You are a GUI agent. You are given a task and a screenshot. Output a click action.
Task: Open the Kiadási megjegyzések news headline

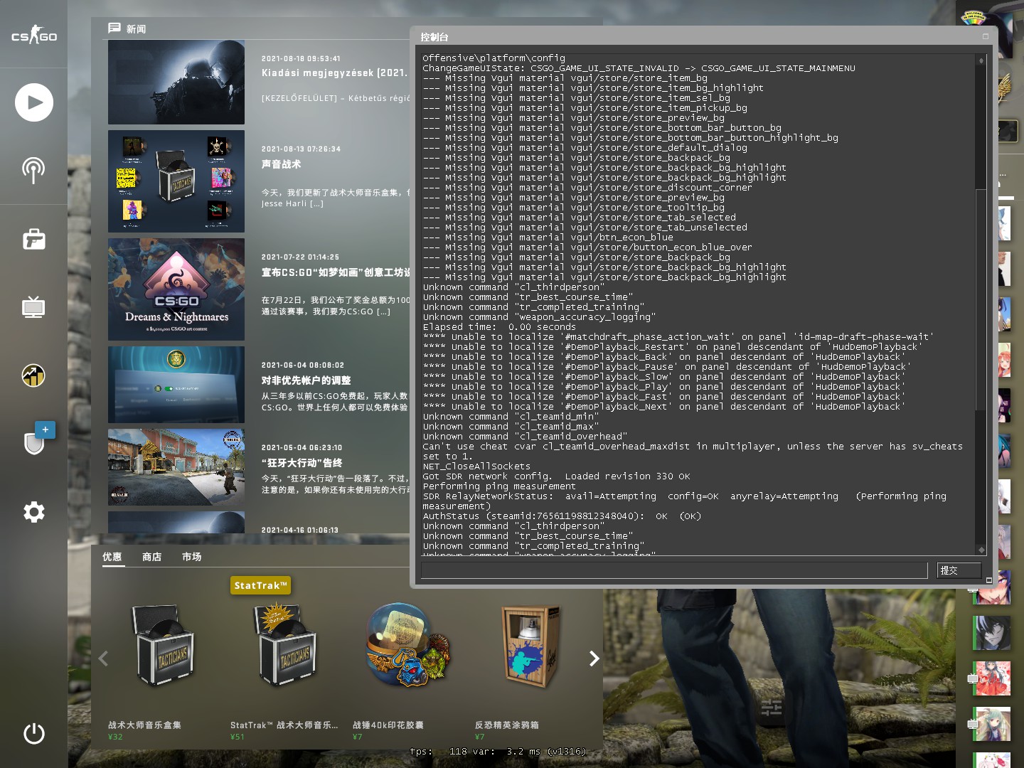[x=334, y=73]
